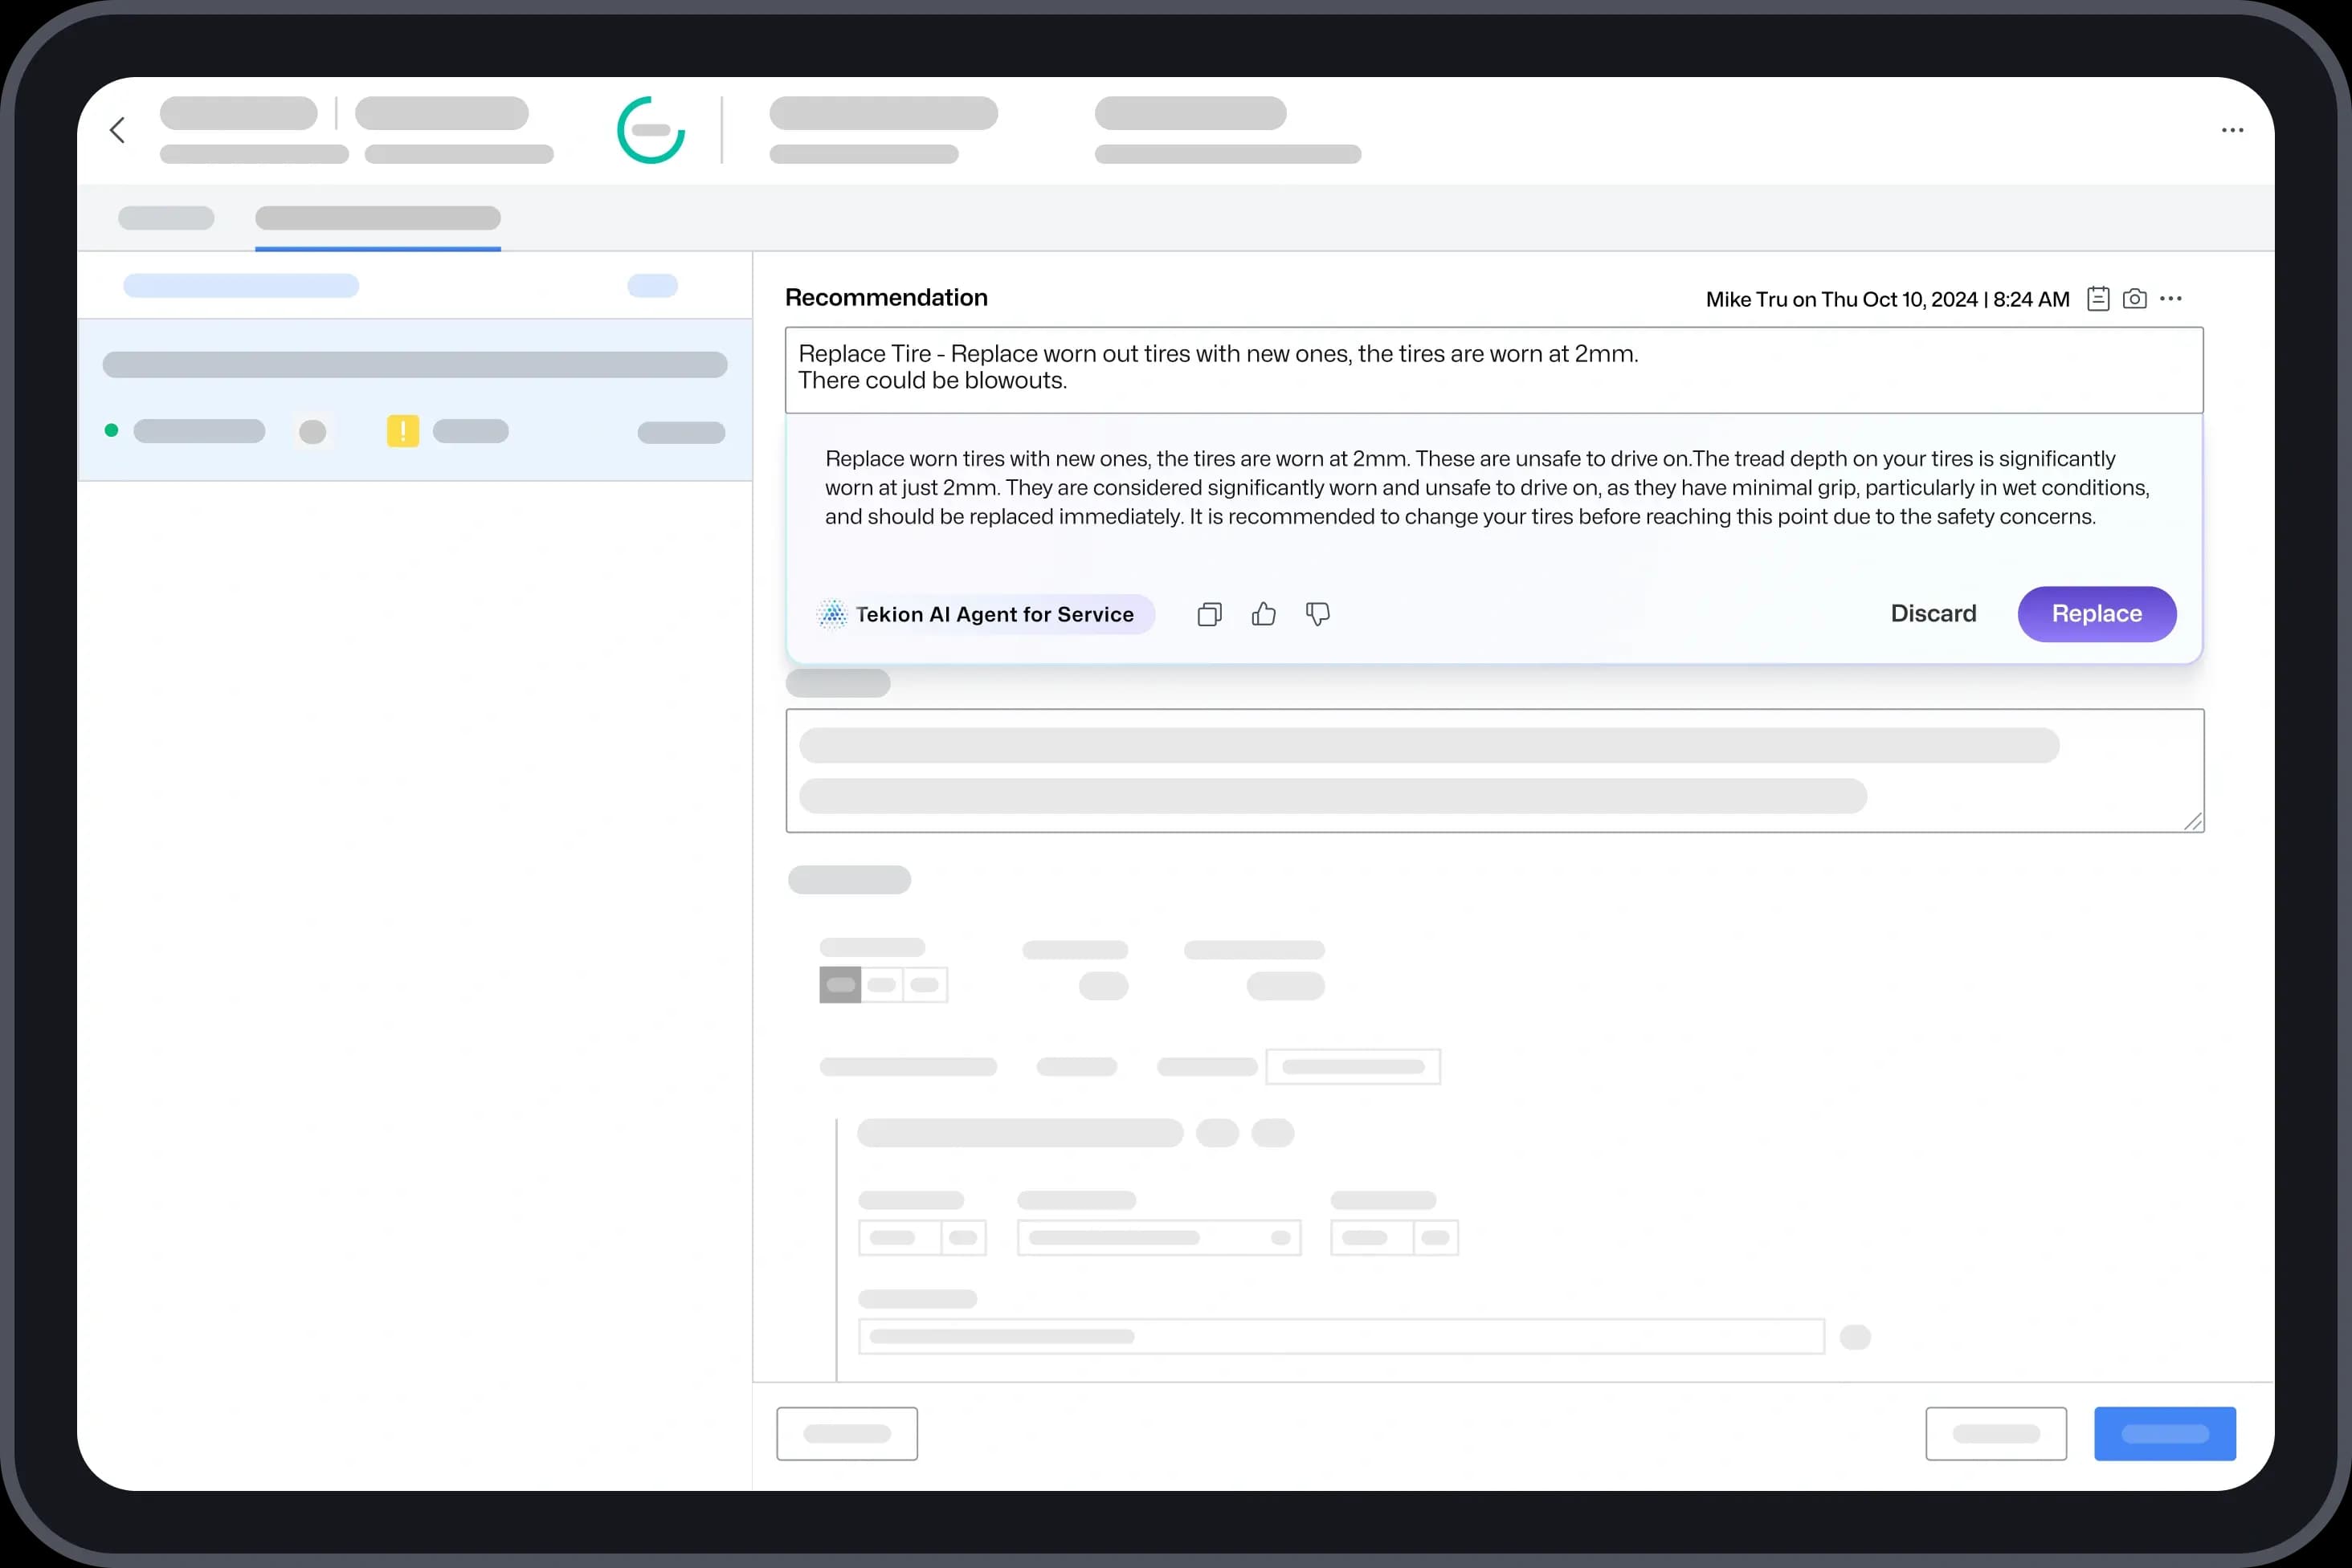
Task: Click the AI suggested text paragraph
Action: 1487,488
